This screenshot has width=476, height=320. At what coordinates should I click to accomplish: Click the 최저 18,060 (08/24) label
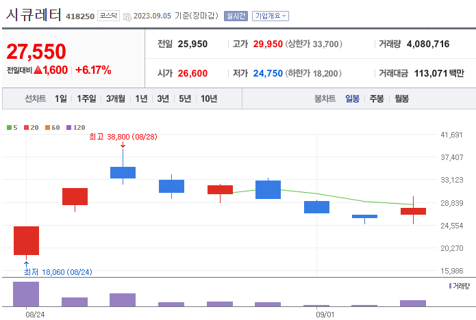58,272
